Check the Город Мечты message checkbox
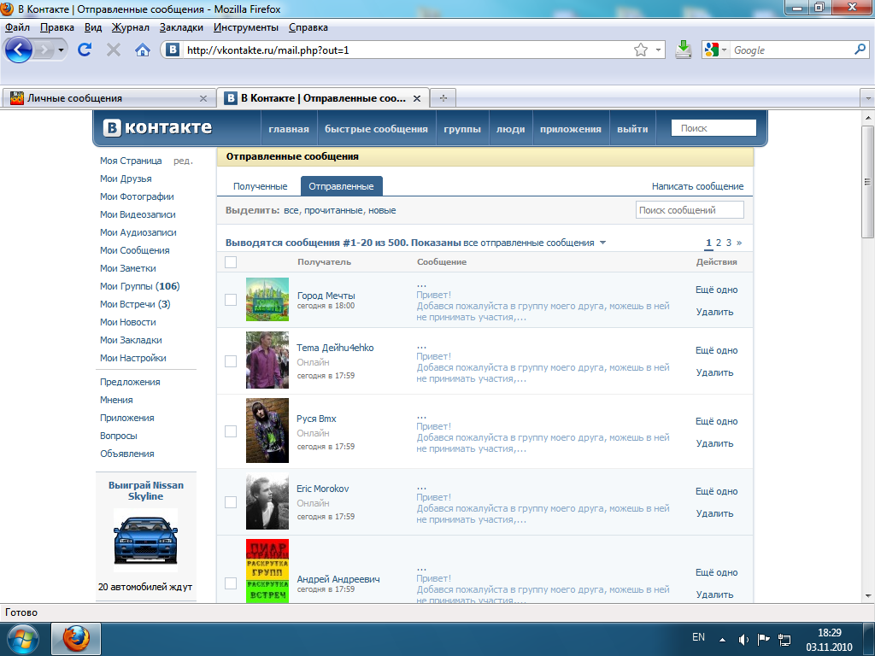The width and height of the screenshot is (875, 656). (231, 300)
